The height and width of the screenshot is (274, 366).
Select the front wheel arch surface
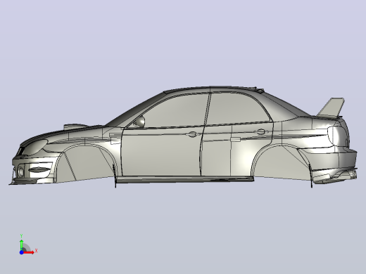(86, 164)
